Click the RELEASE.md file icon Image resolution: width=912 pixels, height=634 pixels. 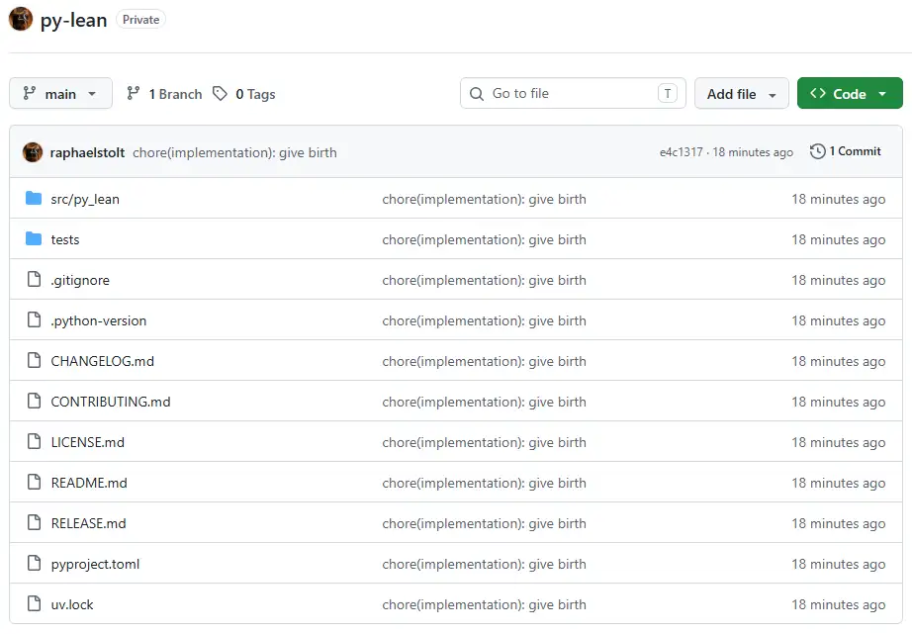click(x=35, y=523)
